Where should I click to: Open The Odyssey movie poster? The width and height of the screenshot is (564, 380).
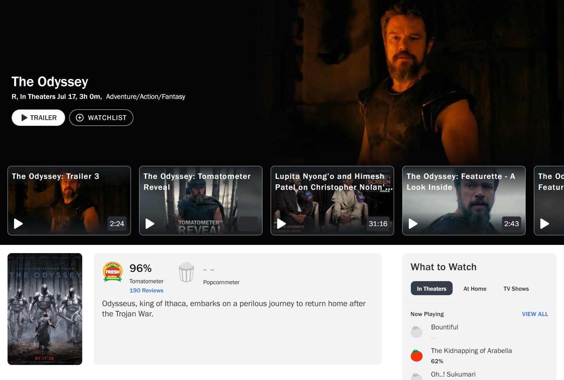point(45,309)
